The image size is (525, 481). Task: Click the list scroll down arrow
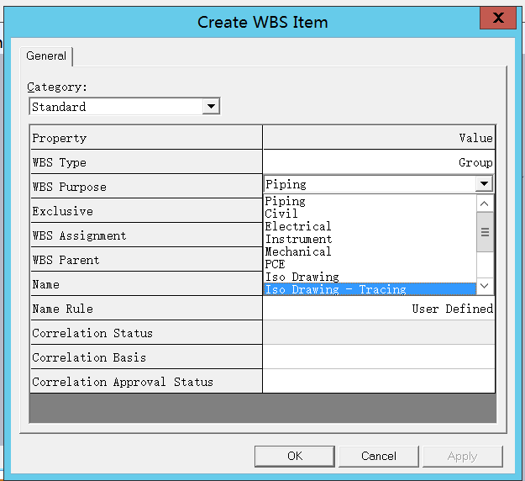click(485, 286)
